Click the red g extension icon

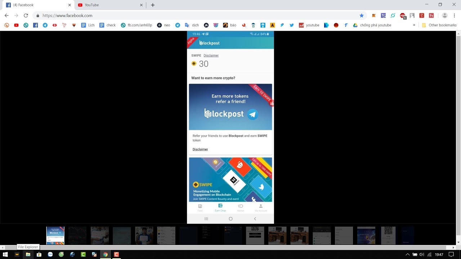(x=422, y=15)
